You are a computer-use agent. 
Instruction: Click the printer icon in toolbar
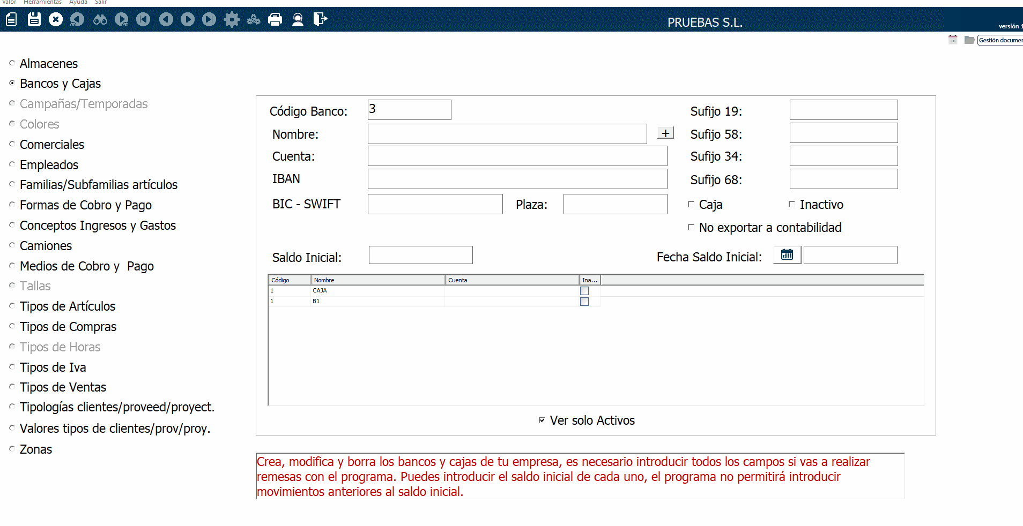(x=275, y=20)
